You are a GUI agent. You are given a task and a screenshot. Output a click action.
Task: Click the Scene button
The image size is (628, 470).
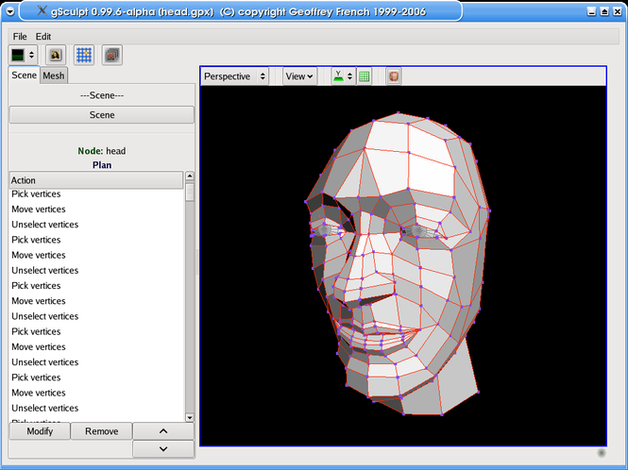pyautogui.click(x=102, y=115)
